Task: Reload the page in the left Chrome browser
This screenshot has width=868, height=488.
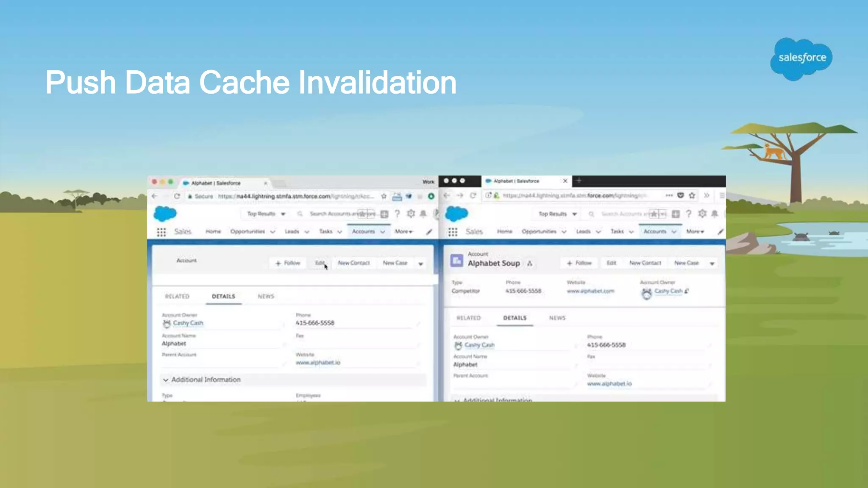Action: coord(177,196)
